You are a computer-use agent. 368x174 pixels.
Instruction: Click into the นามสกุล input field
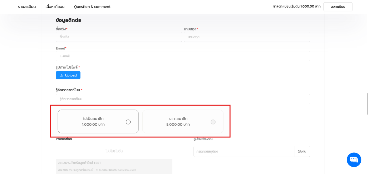coord(247,37)
